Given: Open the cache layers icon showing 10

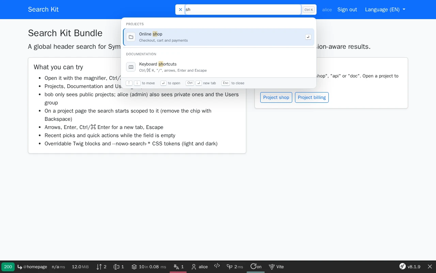Looking at the screenshot, I should pyautogui.click(x=149, y=267).
